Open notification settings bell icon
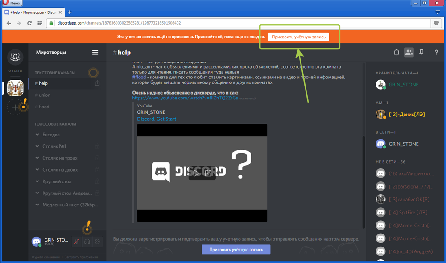Screen dimensions: 446x263 point(396,52)
